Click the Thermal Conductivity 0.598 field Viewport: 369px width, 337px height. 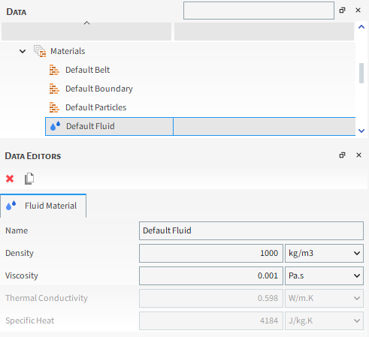click(211, 298)
